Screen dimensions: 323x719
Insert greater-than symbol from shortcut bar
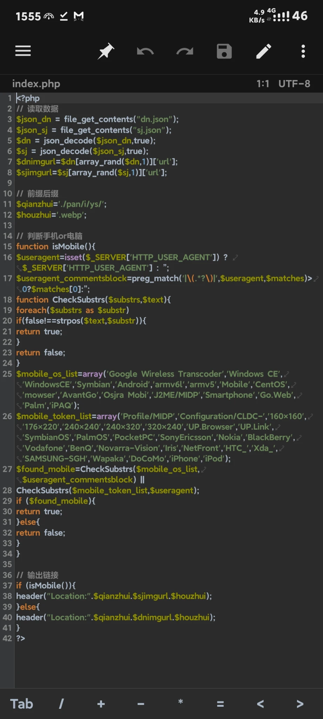click(300, 704)
